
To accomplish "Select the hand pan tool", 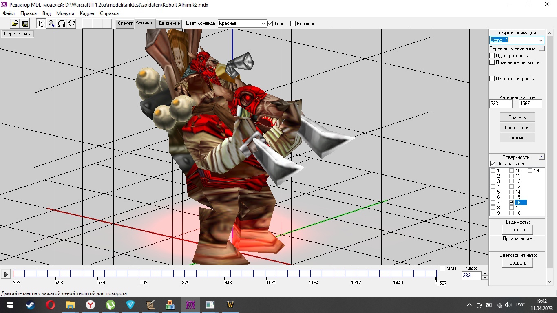I will [71, 24].
